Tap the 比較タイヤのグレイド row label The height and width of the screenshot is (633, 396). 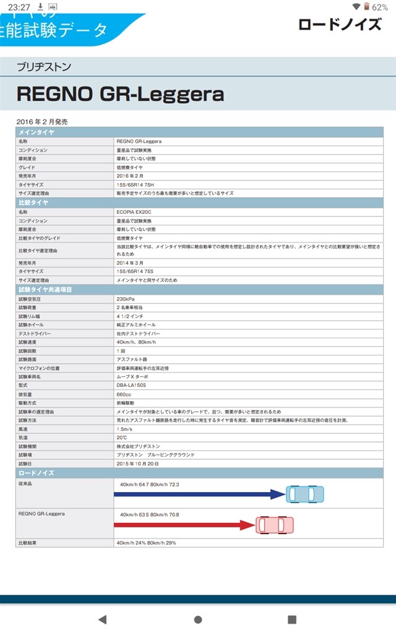(39, 238)
